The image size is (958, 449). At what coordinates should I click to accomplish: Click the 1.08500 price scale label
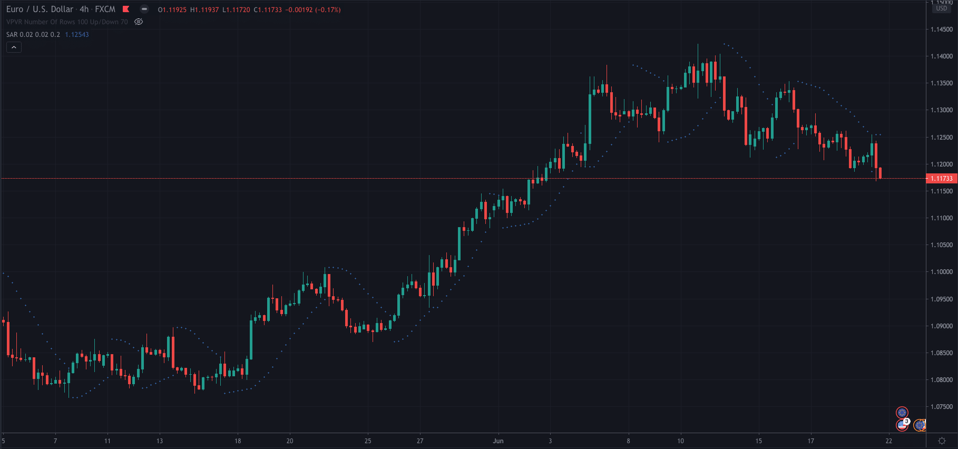[x=942, y=353]
